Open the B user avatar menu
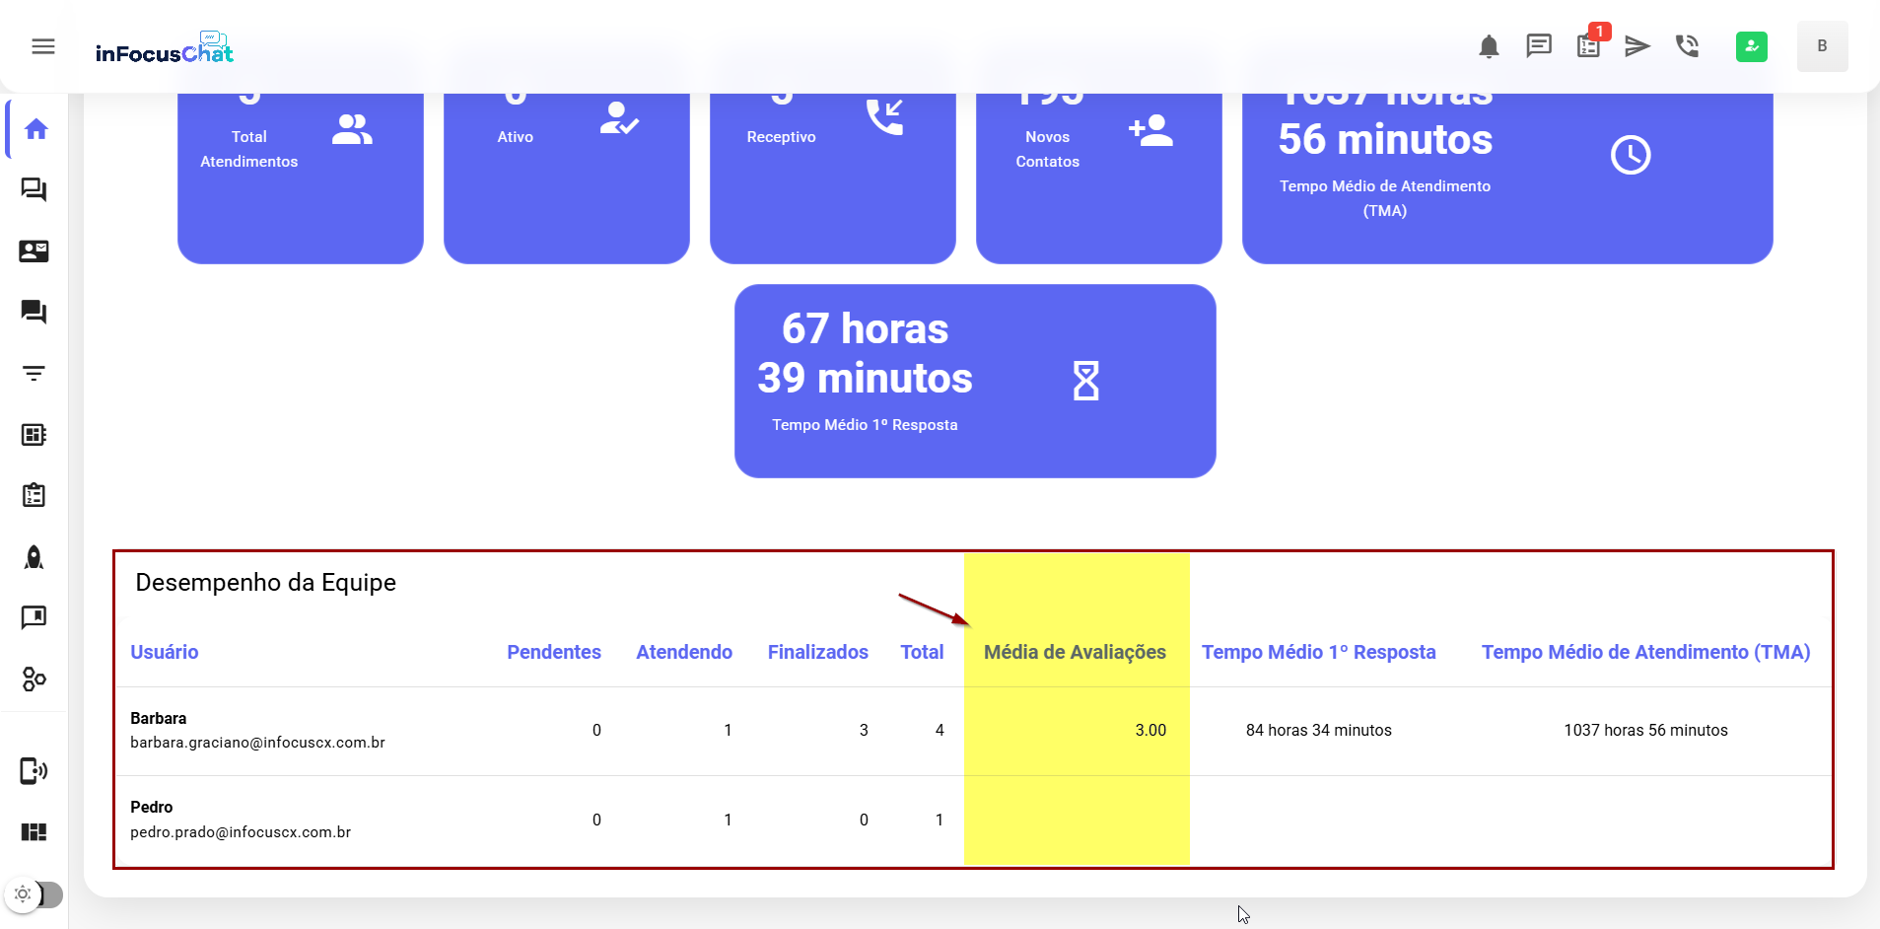This screenshot has width=1880, height=929. coord(1822,46)
